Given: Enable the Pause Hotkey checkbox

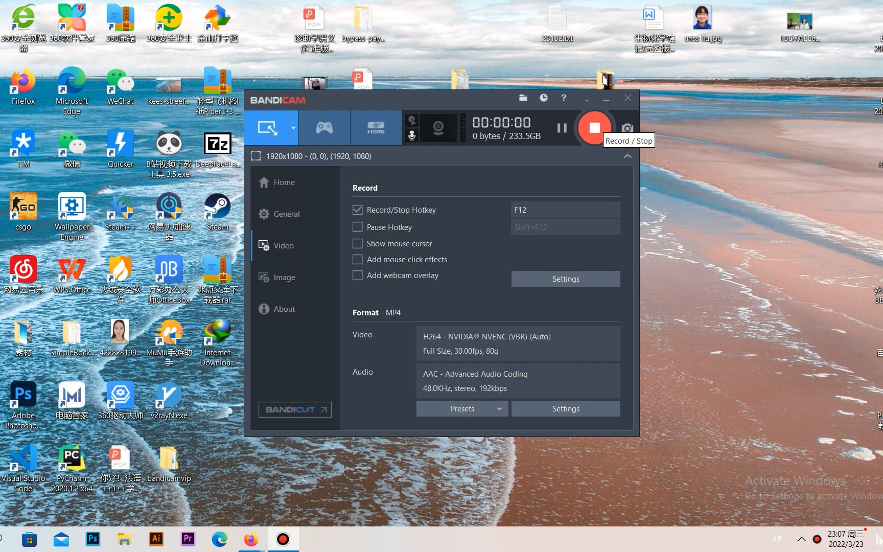Looking at the screenshot, I should (x=358, y=226).
